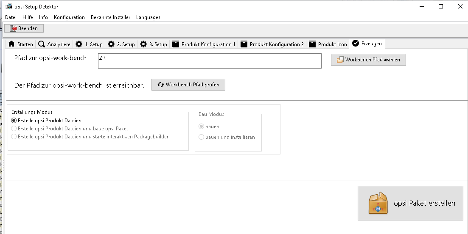Open Produkt Konfiguration 1 tab
The image size is (468, 234).
(203, 44)
